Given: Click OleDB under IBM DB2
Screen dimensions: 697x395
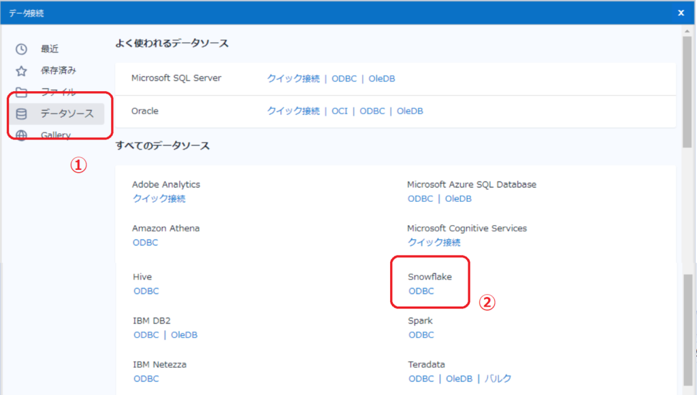Looking at the screenshot, I should coord(184,334).
